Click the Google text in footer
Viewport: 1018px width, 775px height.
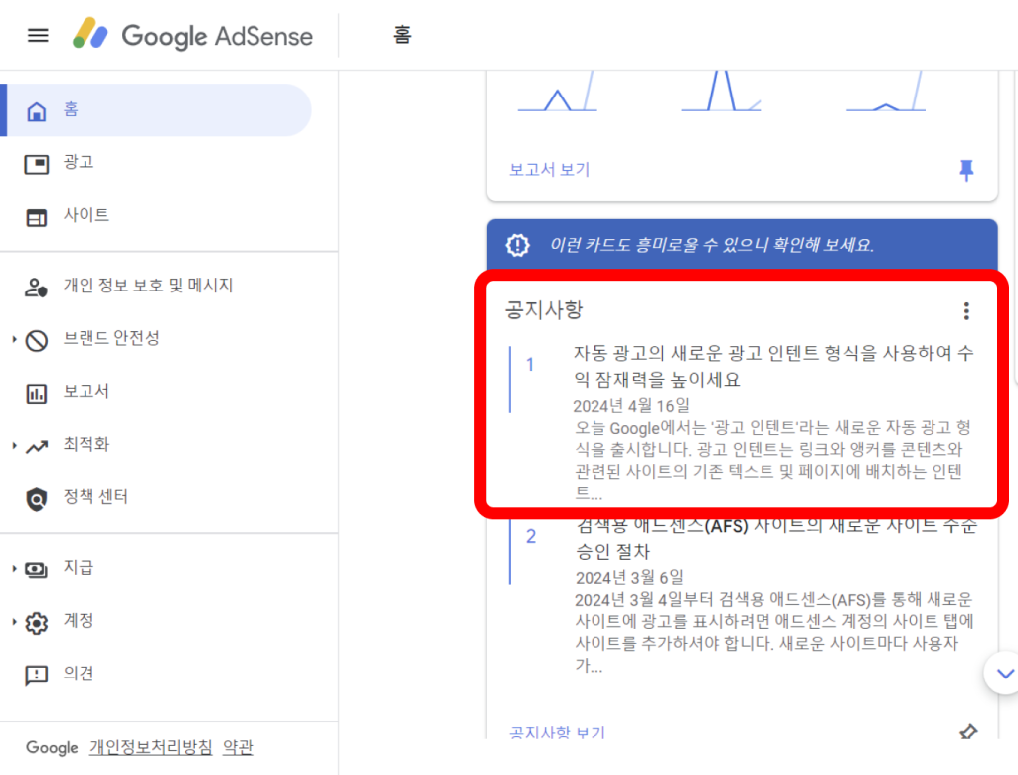tap(52, 748)
